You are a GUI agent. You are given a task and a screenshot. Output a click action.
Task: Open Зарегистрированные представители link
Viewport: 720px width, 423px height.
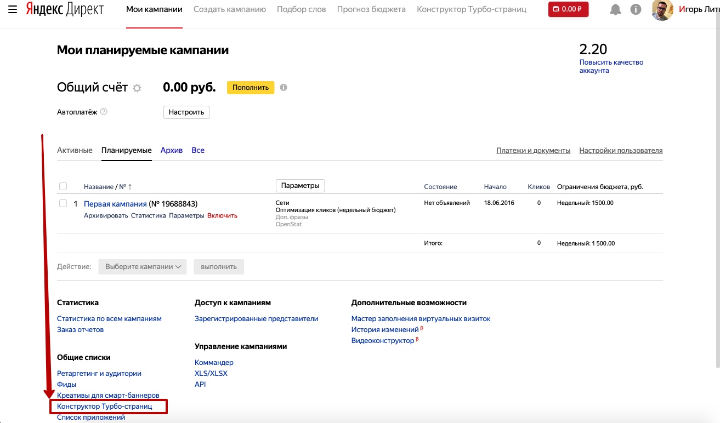(x=256, y=318)
